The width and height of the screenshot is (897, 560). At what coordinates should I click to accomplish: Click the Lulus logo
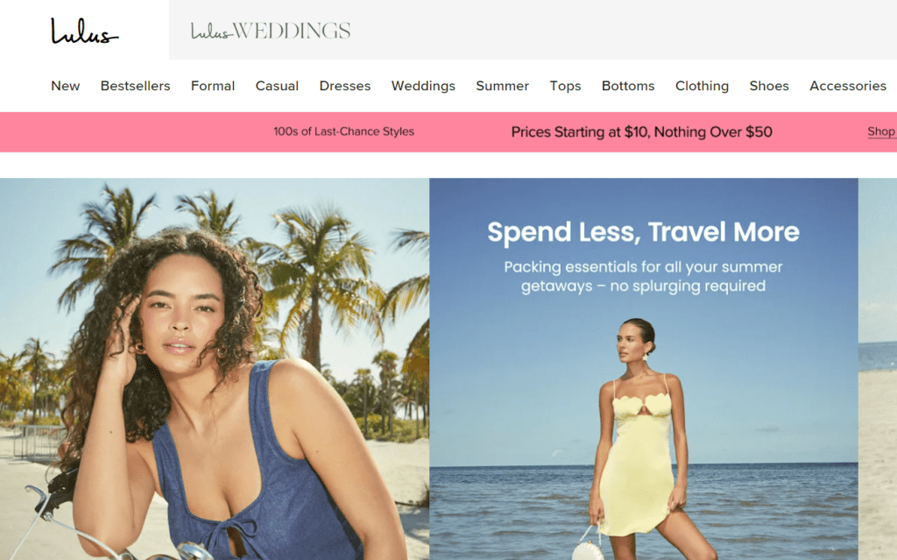pyautogui.click(x=85, y=31)
